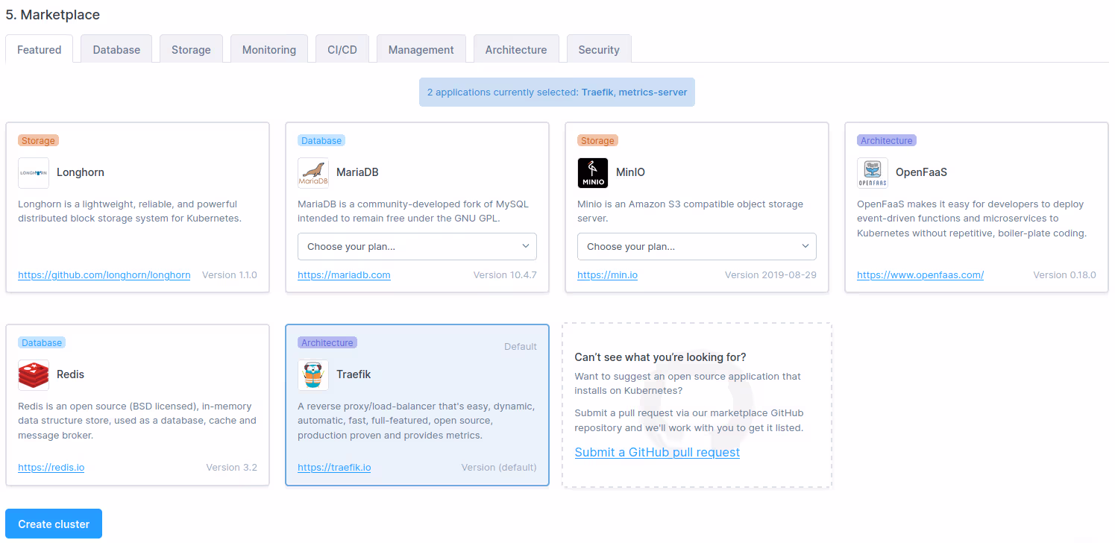Click the Longhorn logo icon

[34, 173]
